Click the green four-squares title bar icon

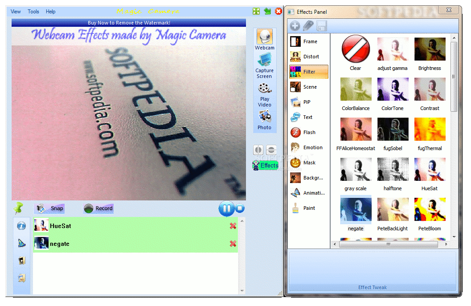tap(256, 12)
